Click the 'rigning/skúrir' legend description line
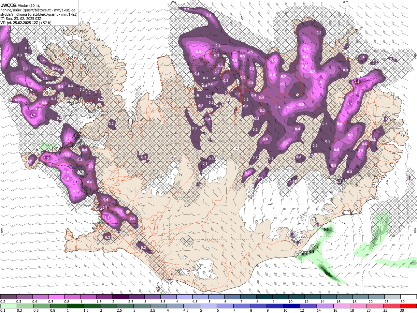This screenshot has width=417, height=313. [x=38, y=10]
